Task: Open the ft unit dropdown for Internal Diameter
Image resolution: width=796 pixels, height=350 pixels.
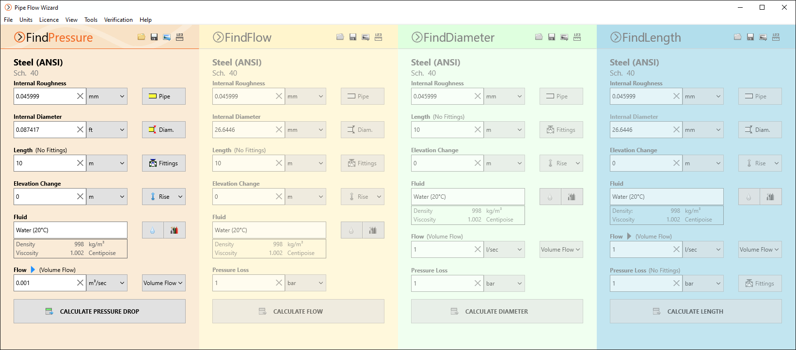Action: click(107, 130)
